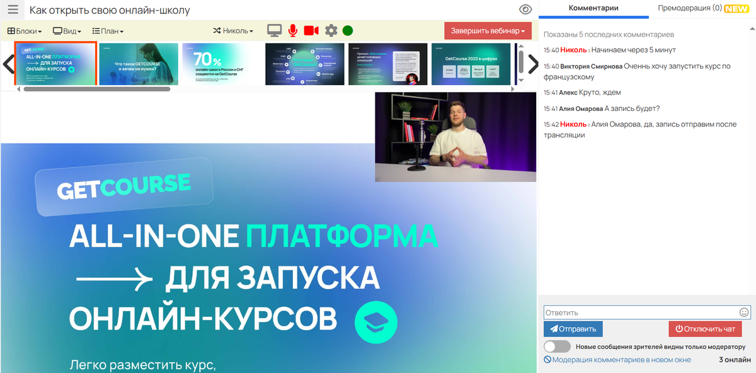756x373 pixels.
Task: Open the Завершить вебинар dropdown button
Action: [x=488, y=31]
